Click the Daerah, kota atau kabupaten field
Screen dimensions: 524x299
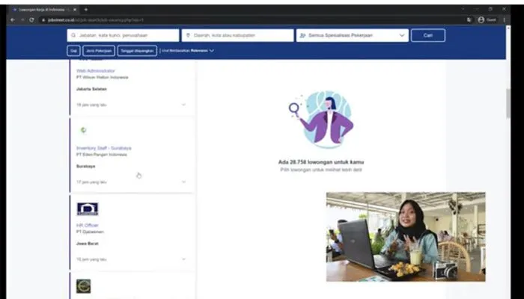point(237,35)
